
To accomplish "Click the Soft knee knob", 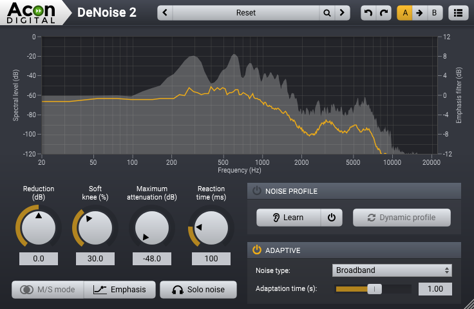I will (x=95, y=228).
